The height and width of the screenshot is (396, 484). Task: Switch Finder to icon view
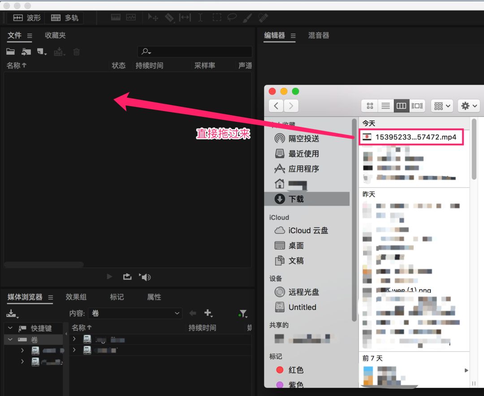(x=370, y=106)
